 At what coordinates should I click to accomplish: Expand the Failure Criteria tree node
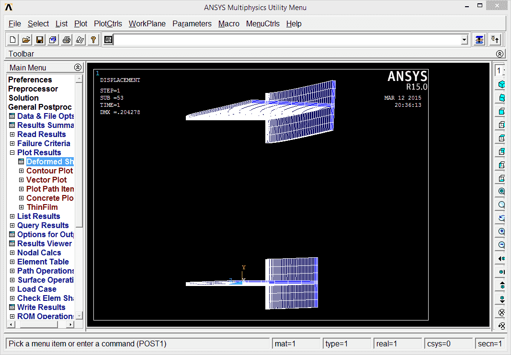(x=12, y=143)
